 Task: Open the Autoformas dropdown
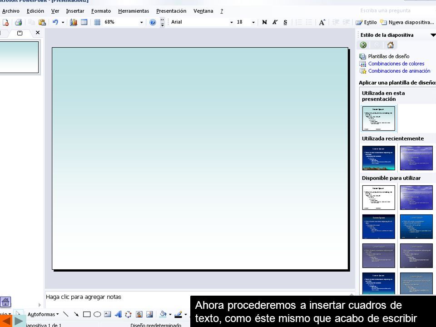pos(43,314)
